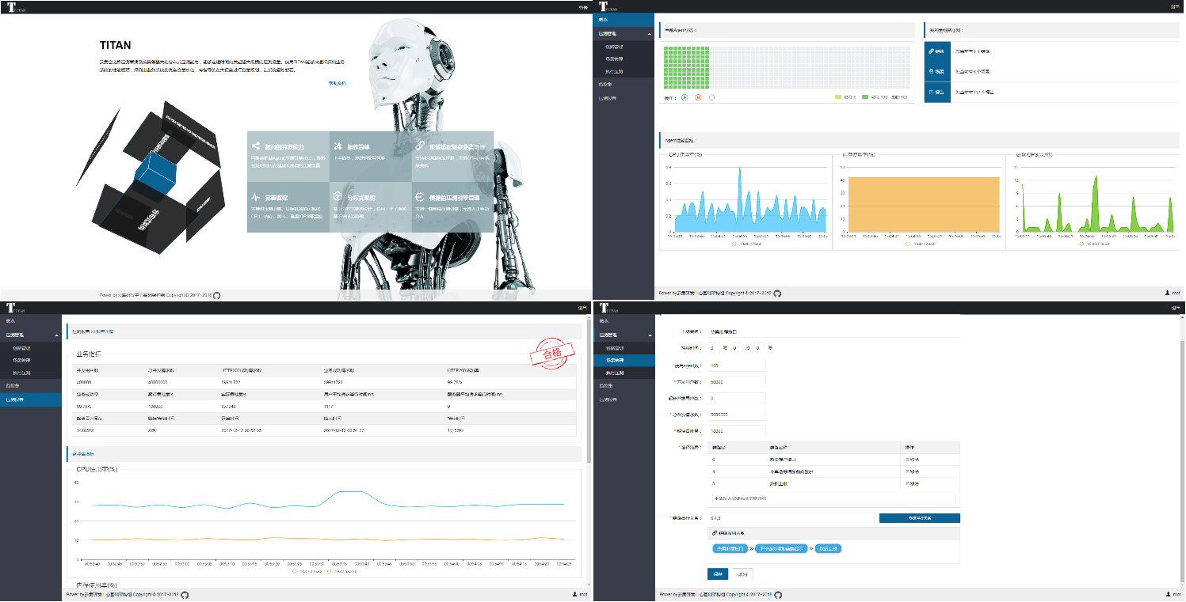Click the white cancel button beside the save button
This screenshot has width=1186, height=602.
(x=742, y=574)
